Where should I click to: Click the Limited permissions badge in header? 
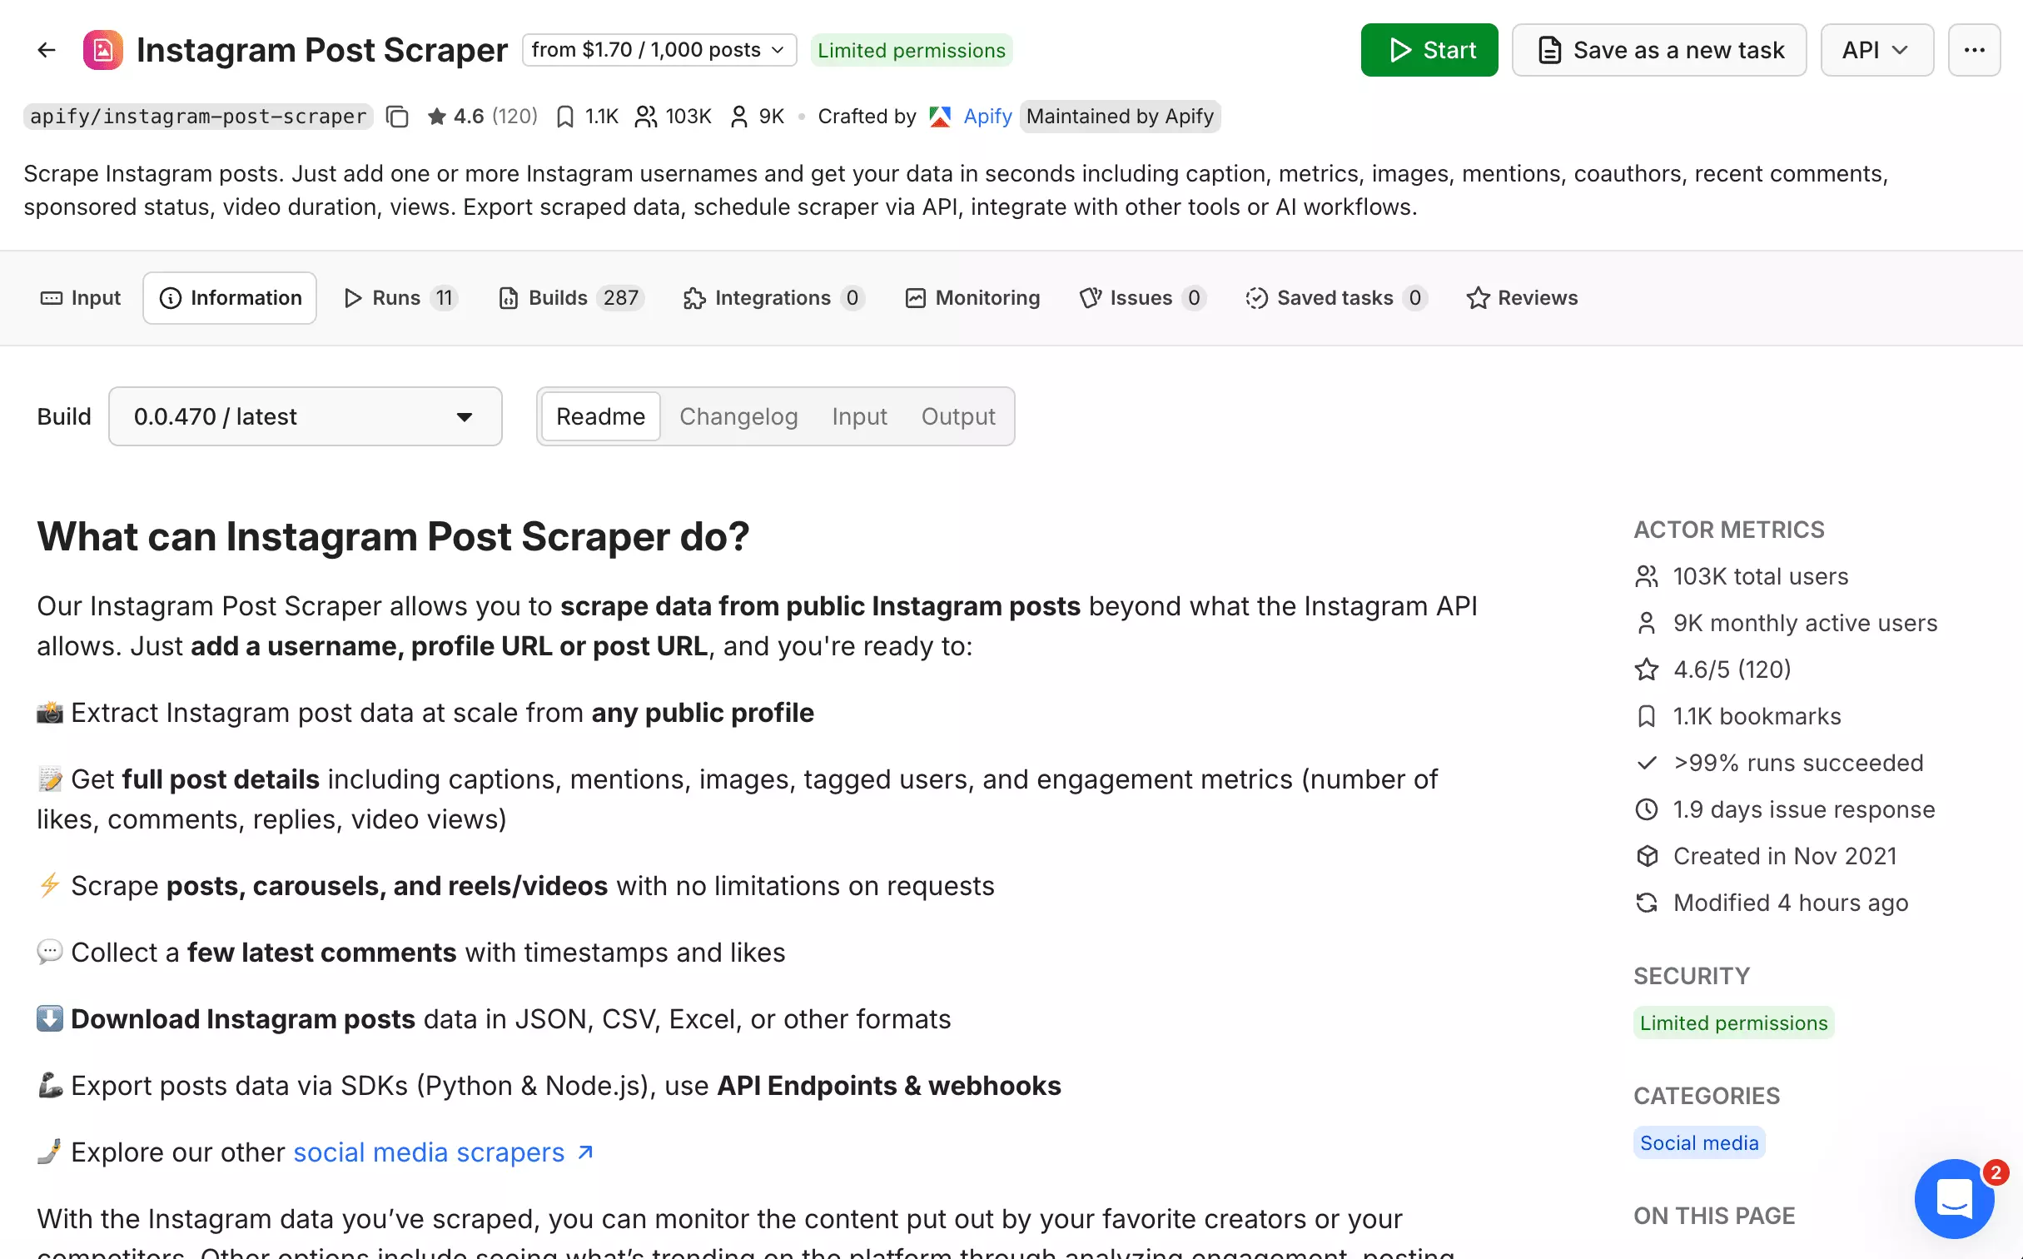tap(912, 50)
